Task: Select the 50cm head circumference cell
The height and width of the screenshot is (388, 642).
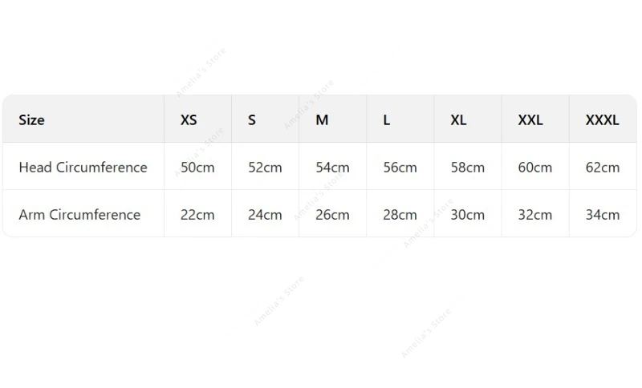Action: 197,168
